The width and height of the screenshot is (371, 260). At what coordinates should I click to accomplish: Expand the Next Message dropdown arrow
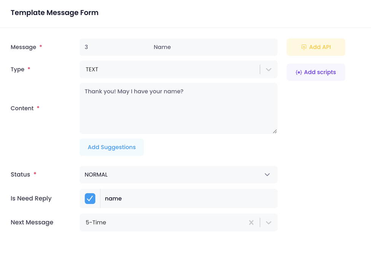(x=269, y=223)
